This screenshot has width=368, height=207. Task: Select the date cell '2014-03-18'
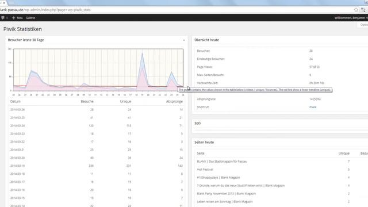click(17, 174)
